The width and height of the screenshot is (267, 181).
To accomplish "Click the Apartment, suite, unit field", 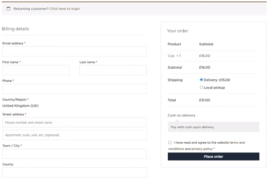I will [x=74, y=135].
